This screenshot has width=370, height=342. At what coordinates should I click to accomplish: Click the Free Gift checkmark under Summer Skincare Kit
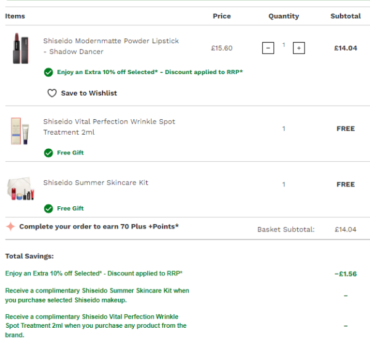[48, 208]
